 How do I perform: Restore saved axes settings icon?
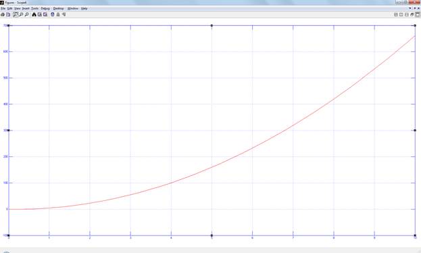click(x=45, y=14)
